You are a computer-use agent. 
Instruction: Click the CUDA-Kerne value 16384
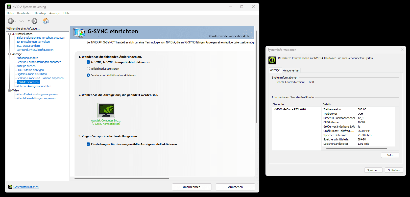(x=361, y=122)
